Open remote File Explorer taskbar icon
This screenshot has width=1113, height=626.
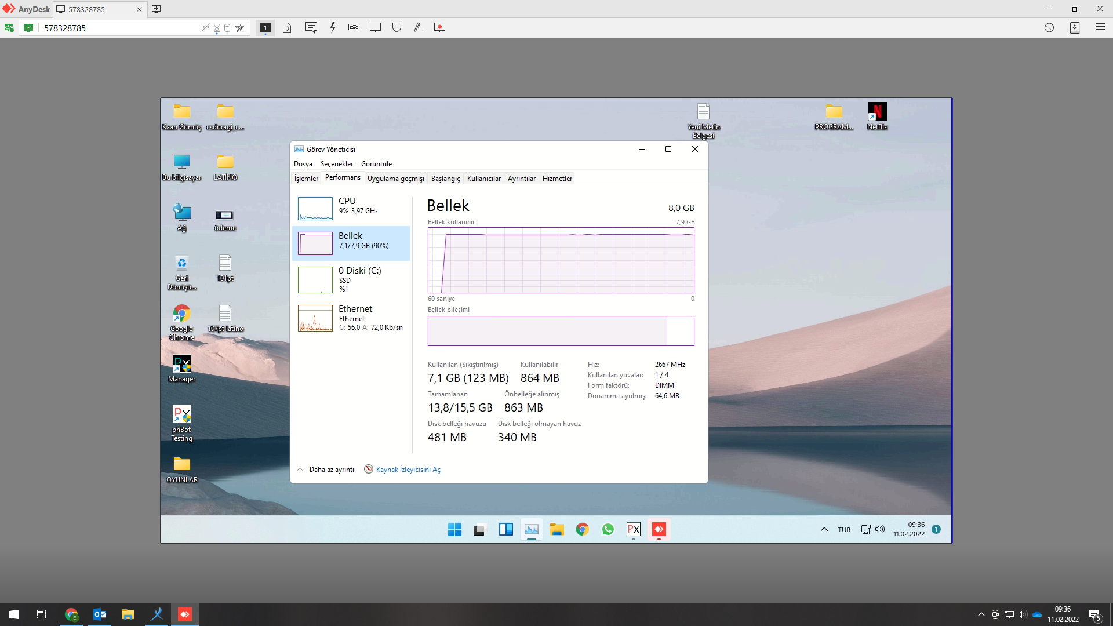point(557,529)
